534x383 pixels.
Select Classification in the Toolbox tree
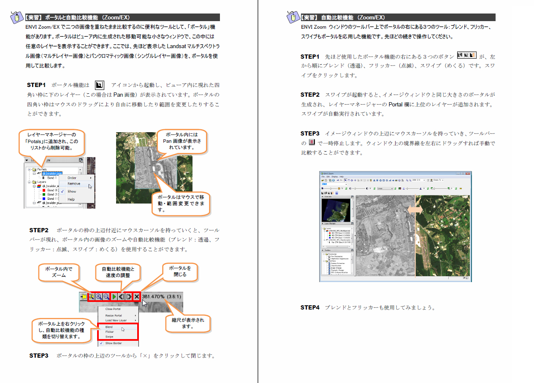pos(337,266)
